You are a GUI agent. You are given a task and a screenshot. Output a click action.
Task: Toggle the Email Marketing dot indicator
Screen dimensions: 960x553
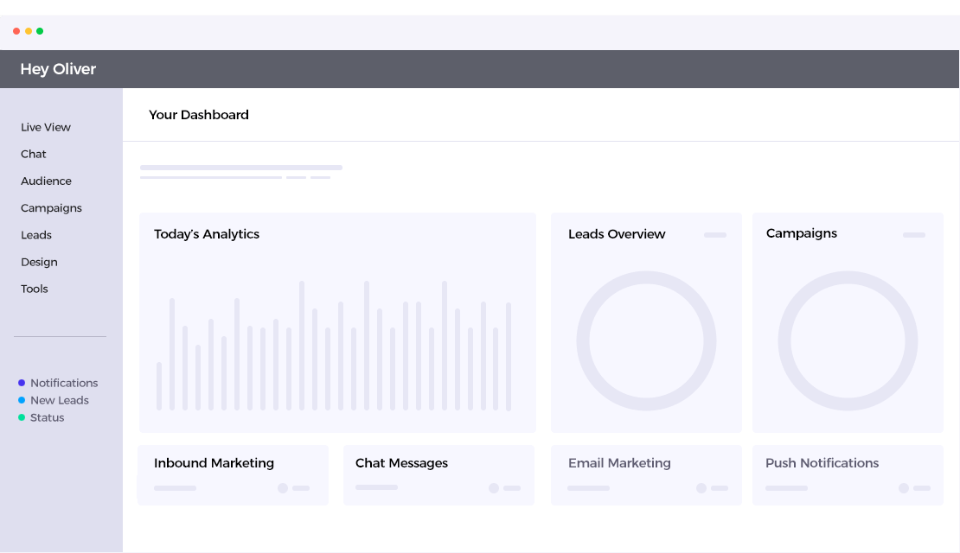(x=701, y=488)
